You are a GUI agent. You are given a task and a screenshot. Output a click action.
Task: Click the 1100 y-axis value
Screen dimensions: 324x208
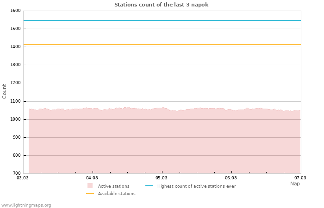point(15,101)
